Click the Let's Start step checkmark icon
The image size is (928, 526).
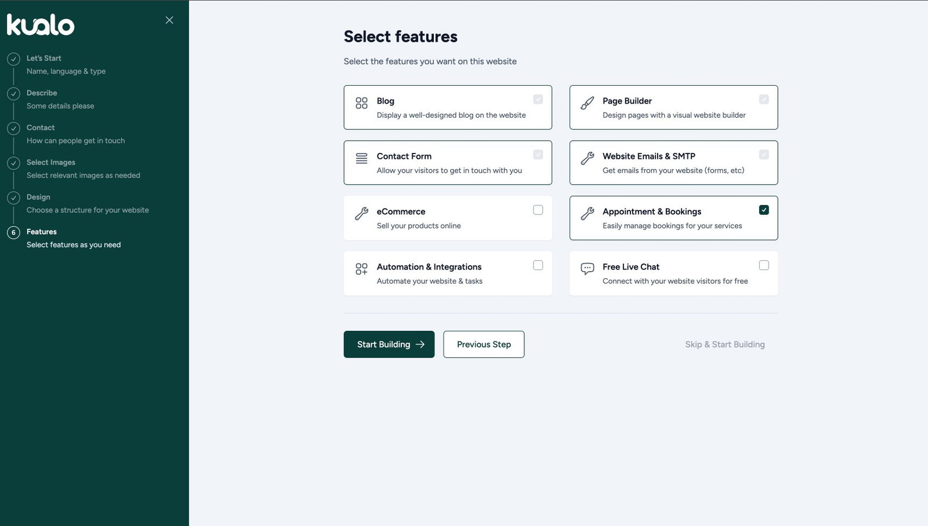[13, 59]
